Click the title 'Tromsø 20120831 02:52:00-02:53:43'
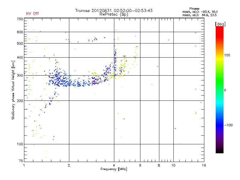Screen dimensions: 240x180 114,10
